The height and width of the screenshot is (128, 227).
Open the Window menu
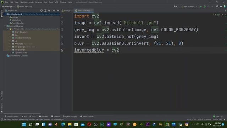pyautogui.click(x=63, y=2)
